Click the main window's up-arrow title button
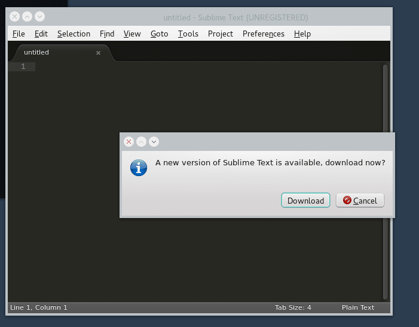The width and height of the screenshot is (419, 327). pyautogui.click(x=27, y=17)
